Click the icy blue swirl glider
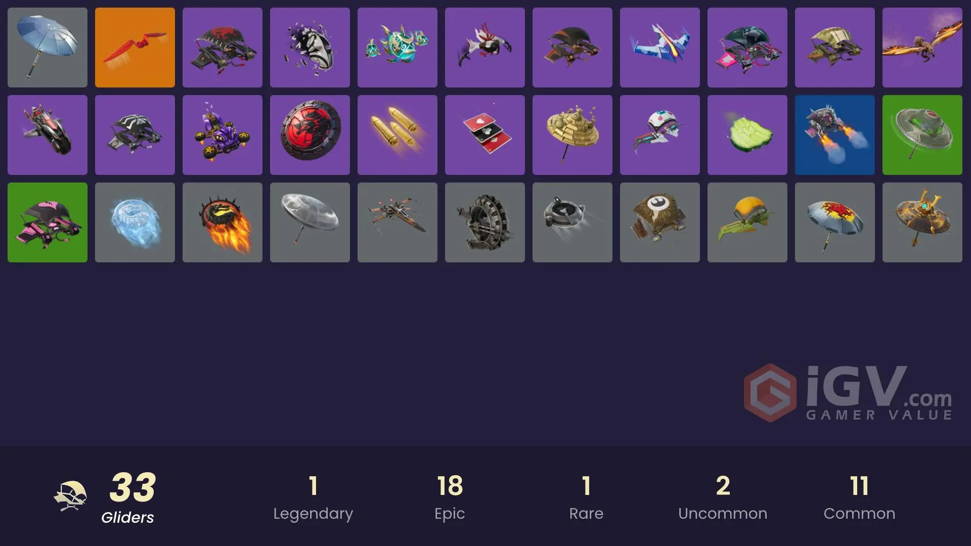Screen dimensions: 971x546 point(135,222)
